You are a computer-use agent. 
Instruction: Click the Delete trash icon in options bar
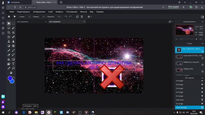click(82, 17)
